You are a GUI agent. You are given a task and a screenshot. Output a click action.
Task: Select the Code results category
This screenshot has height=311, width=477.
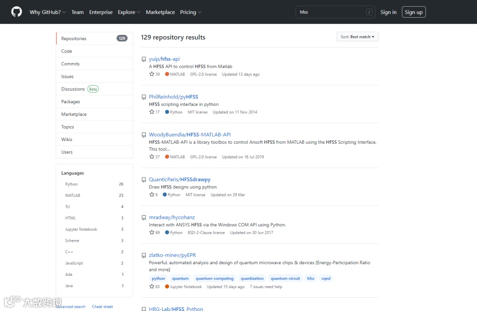tap(95, 51)
